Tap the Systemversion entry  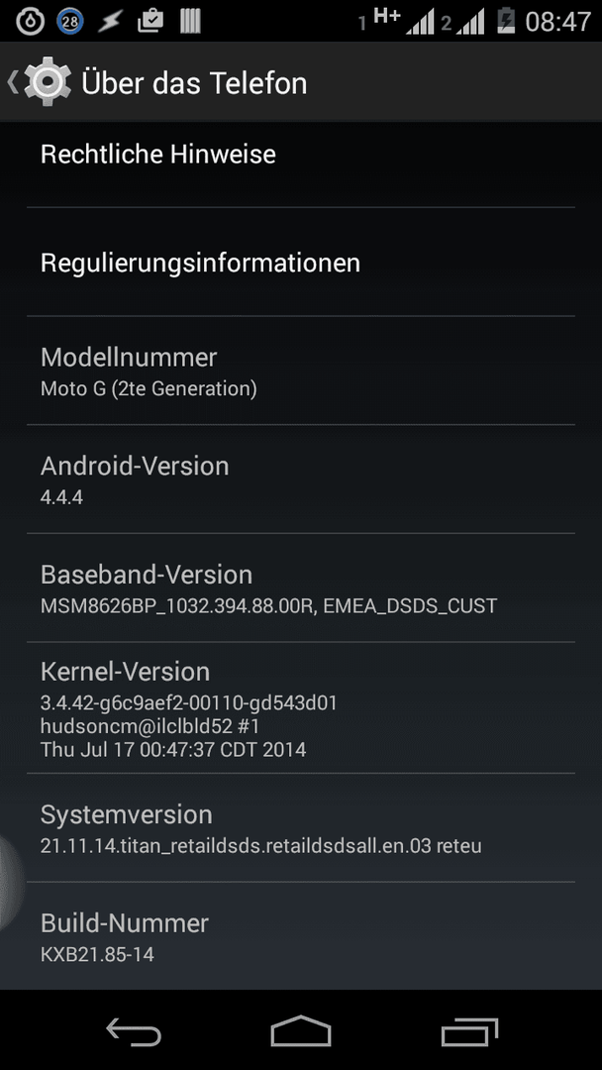301,828
